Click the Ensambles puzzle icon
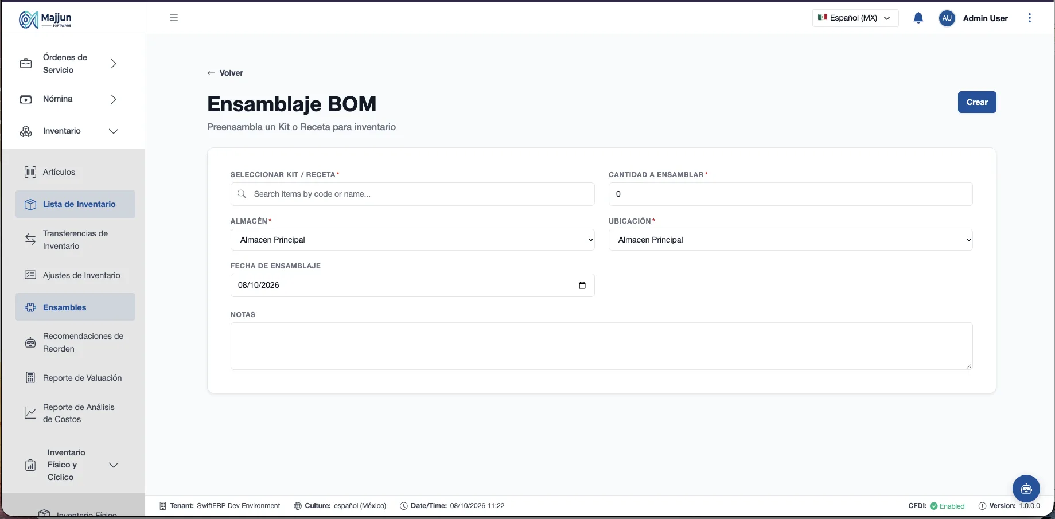1055x519 pixels. tap(30, 307)
